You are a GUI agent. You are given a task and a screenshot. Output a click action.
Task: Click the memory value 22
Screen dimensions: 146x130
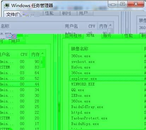click(x=37, y=112)
